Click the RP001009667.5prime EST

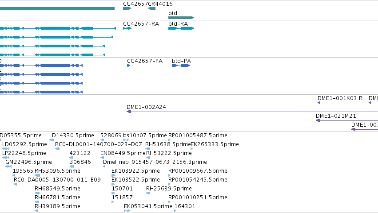(x=170, y=175)
